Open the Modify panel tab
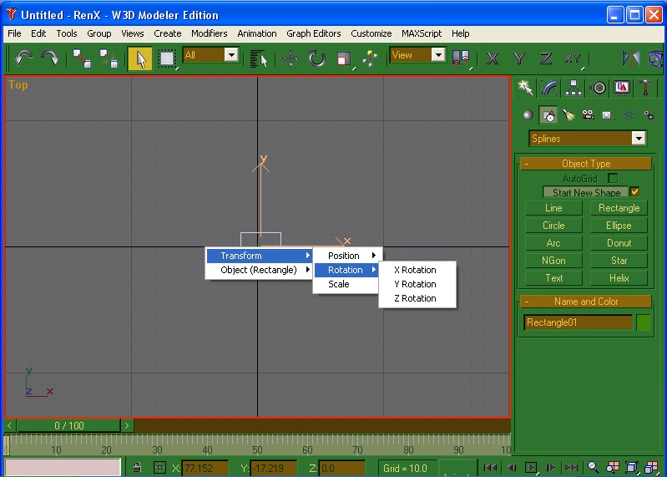 pyautogui.click(x=548, y=88)
